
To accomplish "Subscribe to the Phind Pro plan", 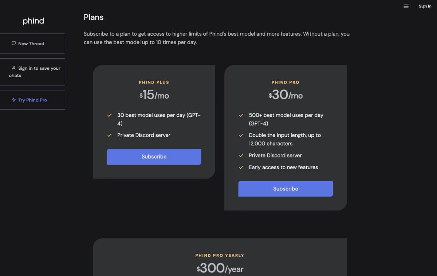I will pos(286,189).
